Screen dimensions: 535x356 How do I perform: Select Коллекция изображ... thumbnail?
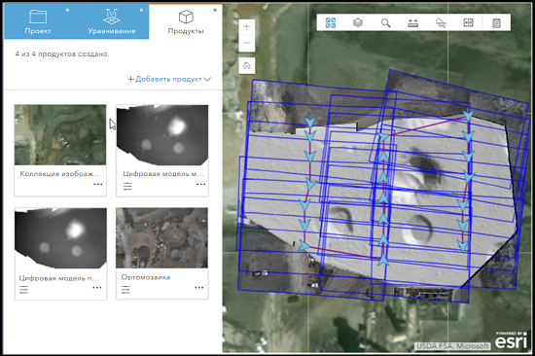(60, 135)
